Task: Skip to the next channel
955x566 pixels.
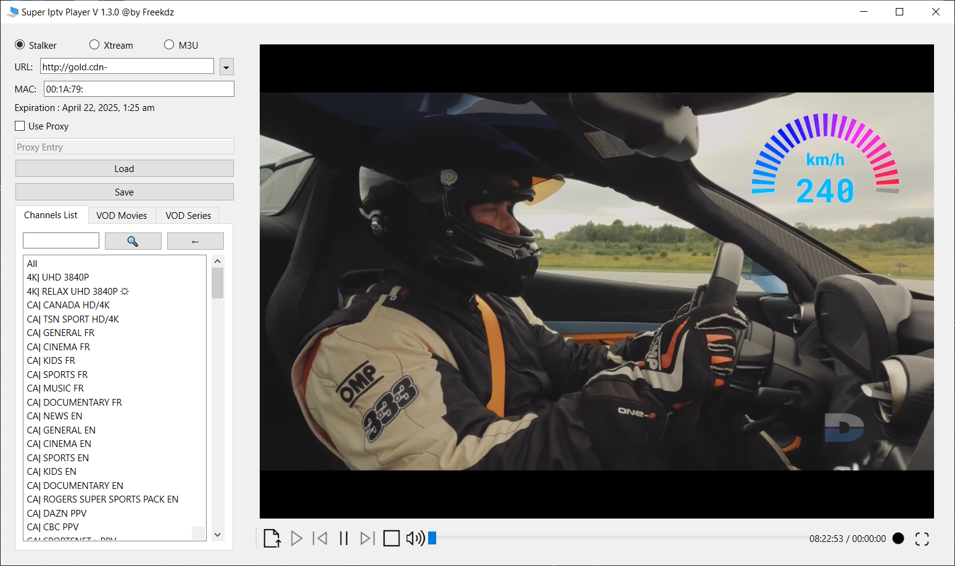Action: point(367,538)
